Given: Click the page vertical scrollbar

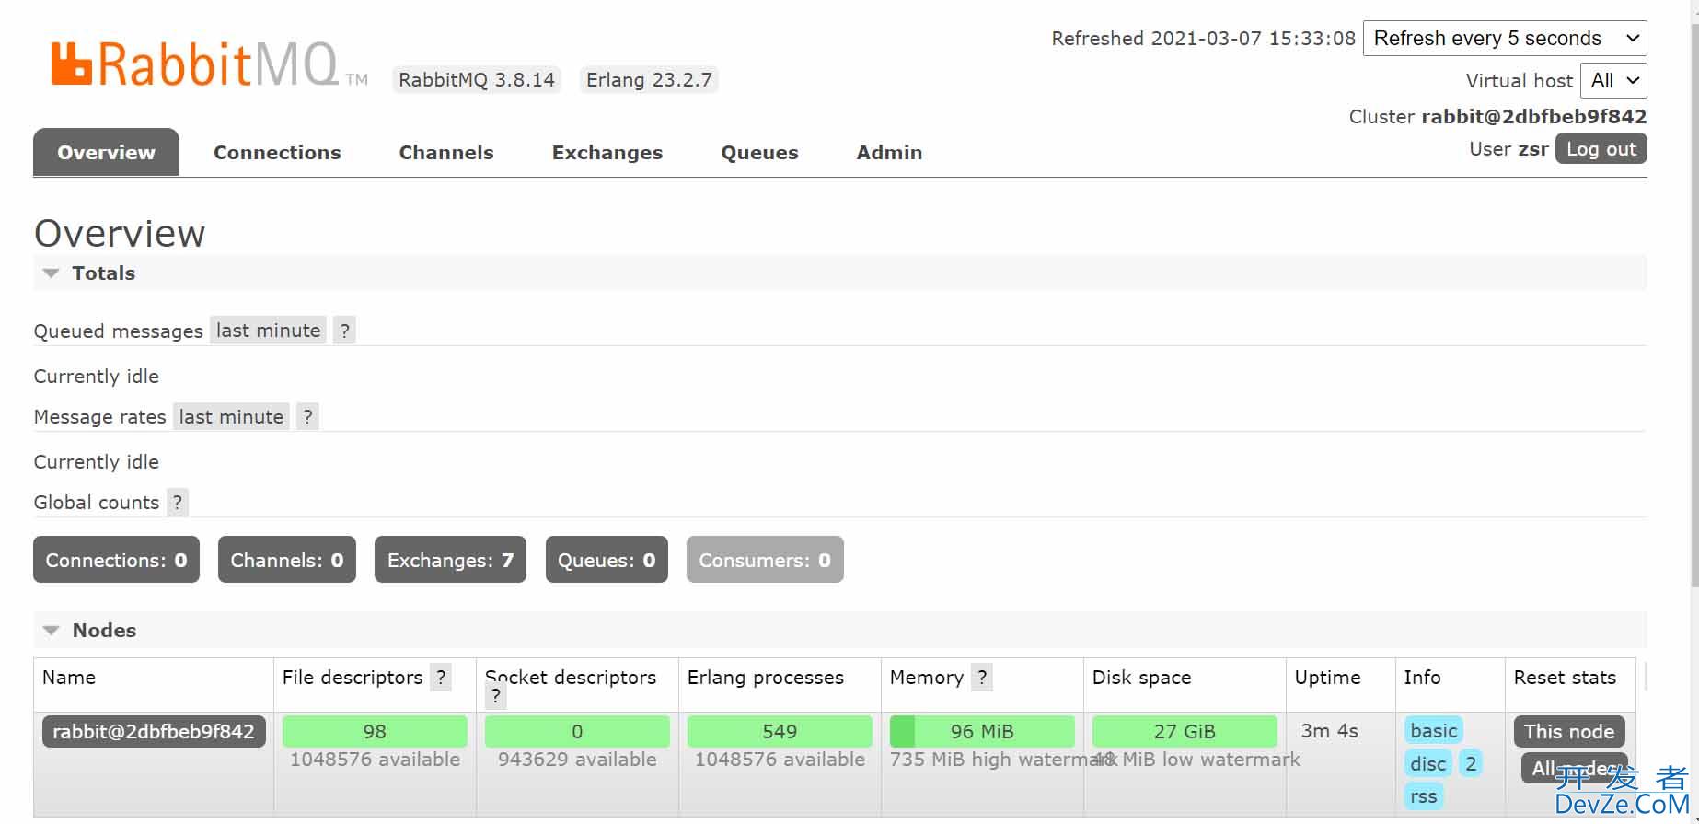Looking at the screenshot, I should pyautogui.click(x=1693, y=304).
